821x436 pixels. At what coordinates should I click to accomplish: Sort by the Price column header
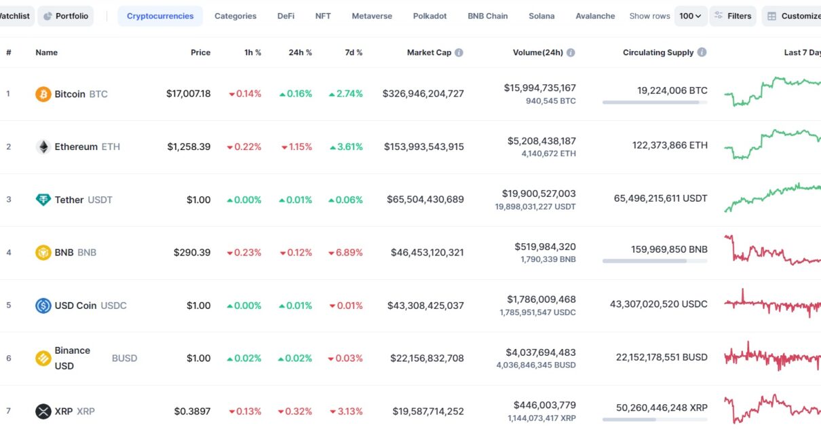click(x=200, y=52)
